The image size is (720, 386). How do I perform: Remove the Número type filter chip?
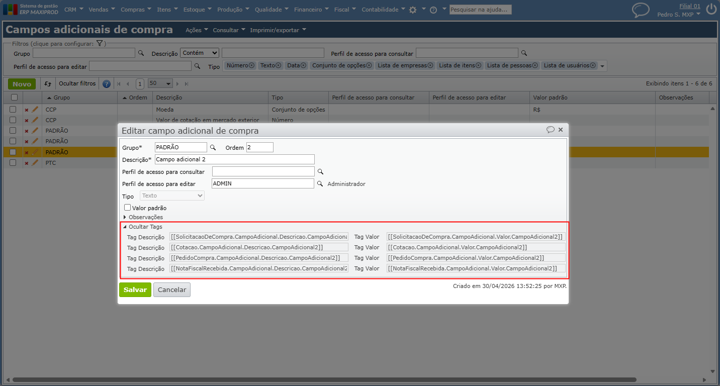tap(251, 65)
